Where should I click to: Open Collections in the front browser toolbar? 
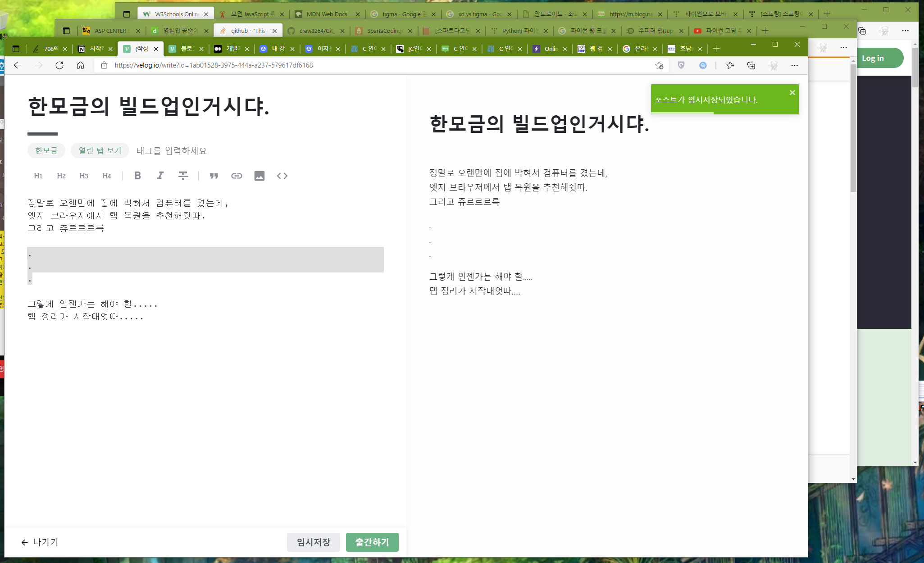751,65
